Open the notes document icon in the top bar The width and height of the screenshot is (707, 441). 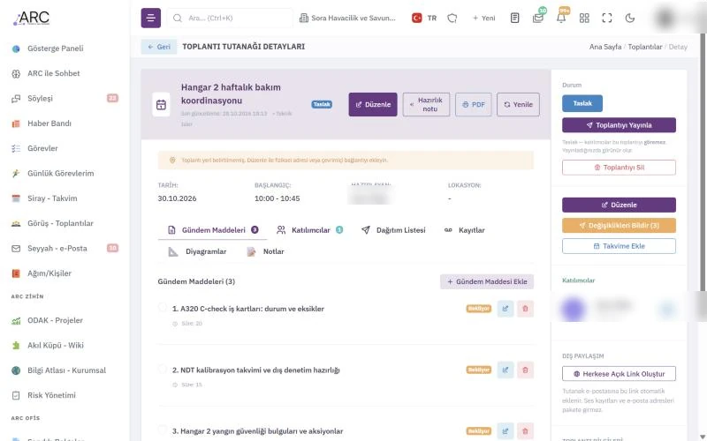point(514,18)
